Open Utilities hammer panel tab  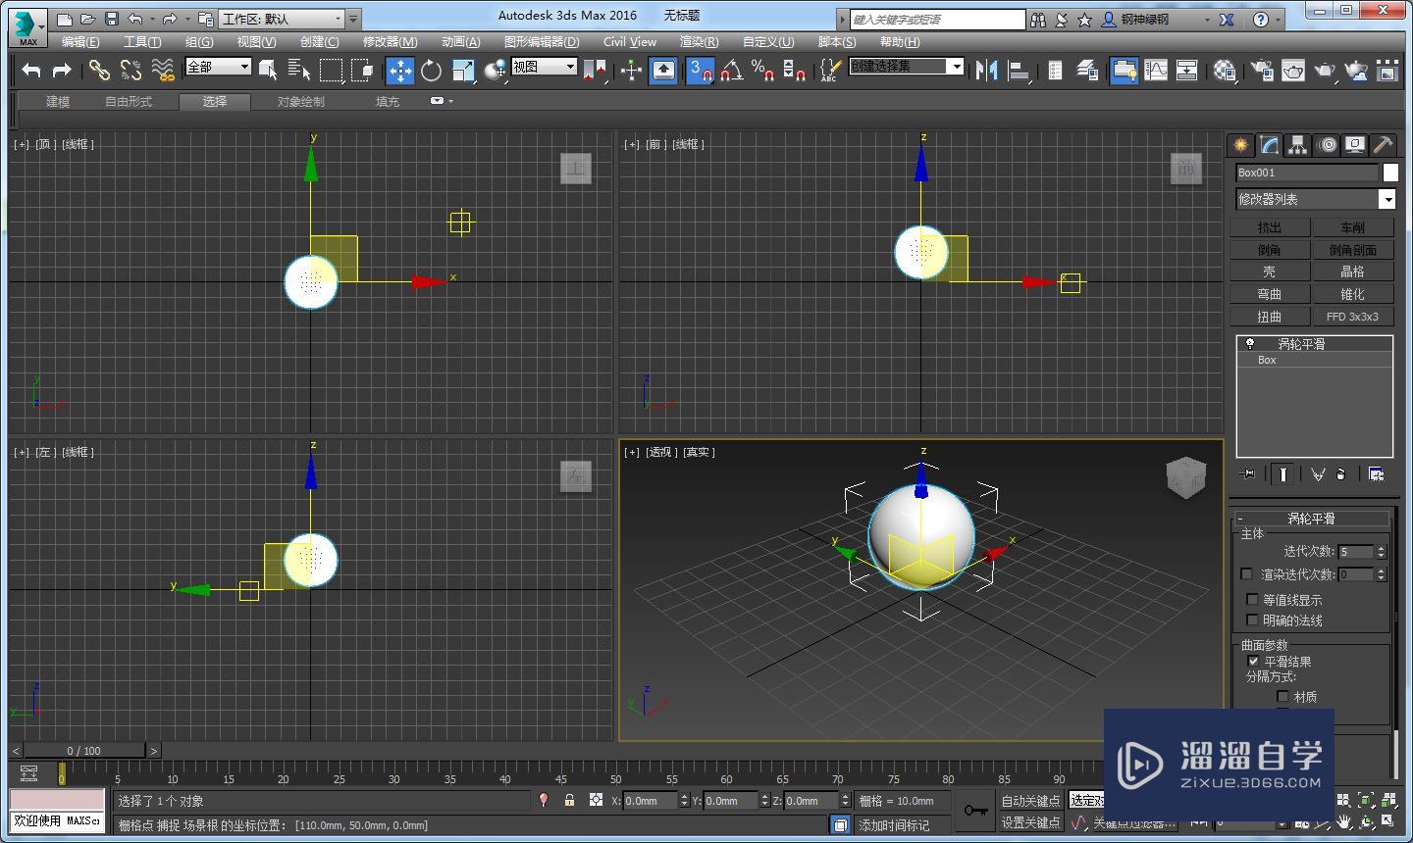[x=1383, y=145]
